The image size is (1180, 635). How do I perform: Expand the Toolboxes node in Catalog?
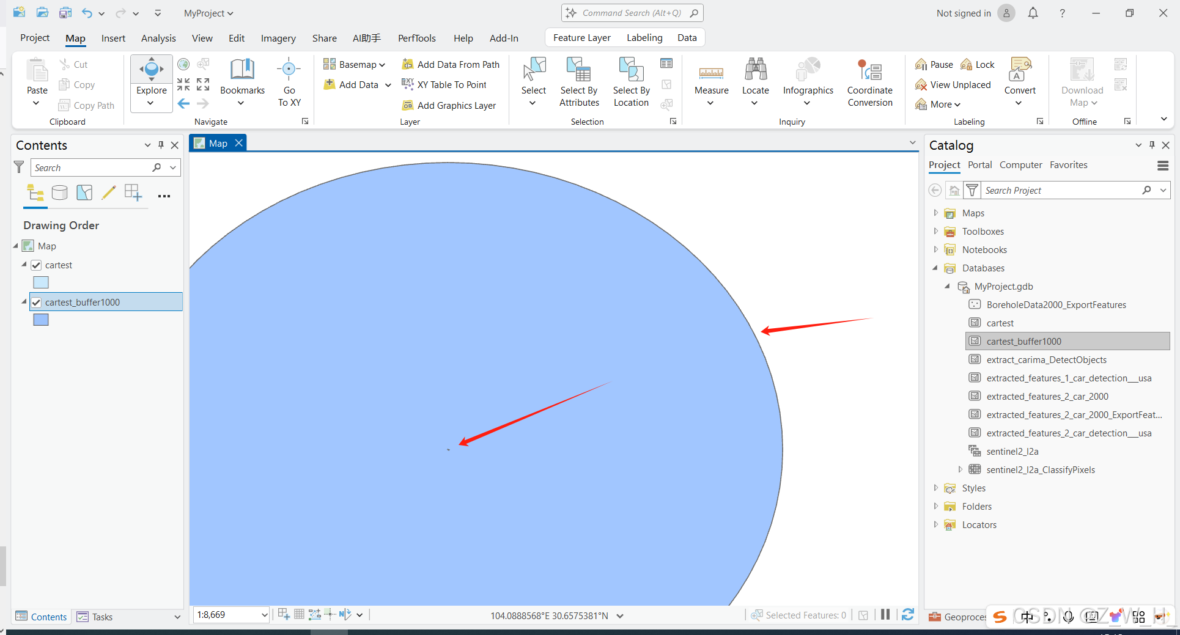(935, 231)
